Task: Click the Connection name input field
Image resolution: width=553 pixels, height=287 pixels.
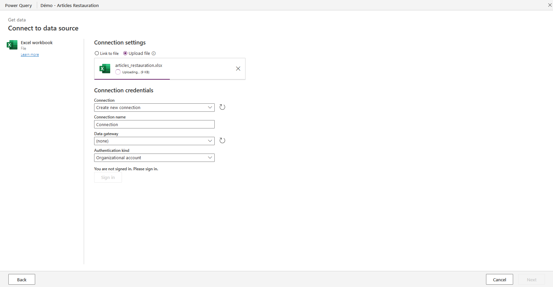Action: [x=154, y=124]
